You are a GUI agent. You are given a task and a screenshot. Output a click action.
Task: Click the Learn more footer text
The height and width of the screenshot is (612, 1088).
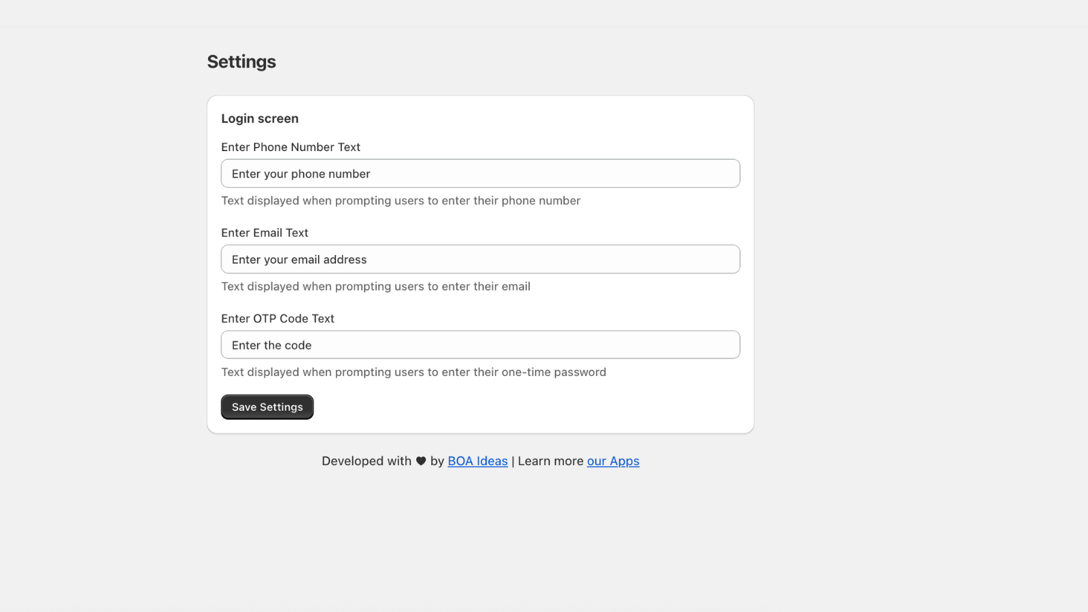[x=550, y=461]
